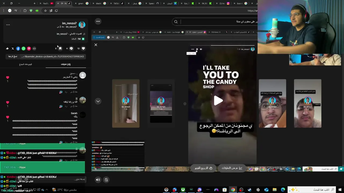Switch to the Speed browser tab
This screenshot has height=193, width=344.
point(152,3)
